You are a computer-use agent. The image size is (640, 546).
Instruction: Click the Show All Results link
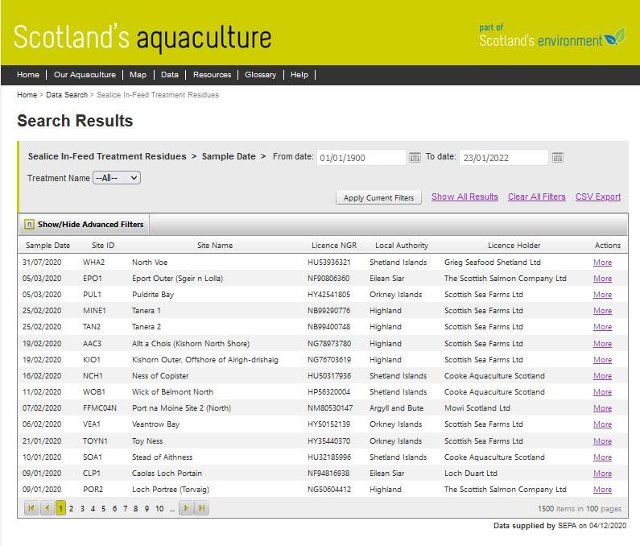[465, 197]
